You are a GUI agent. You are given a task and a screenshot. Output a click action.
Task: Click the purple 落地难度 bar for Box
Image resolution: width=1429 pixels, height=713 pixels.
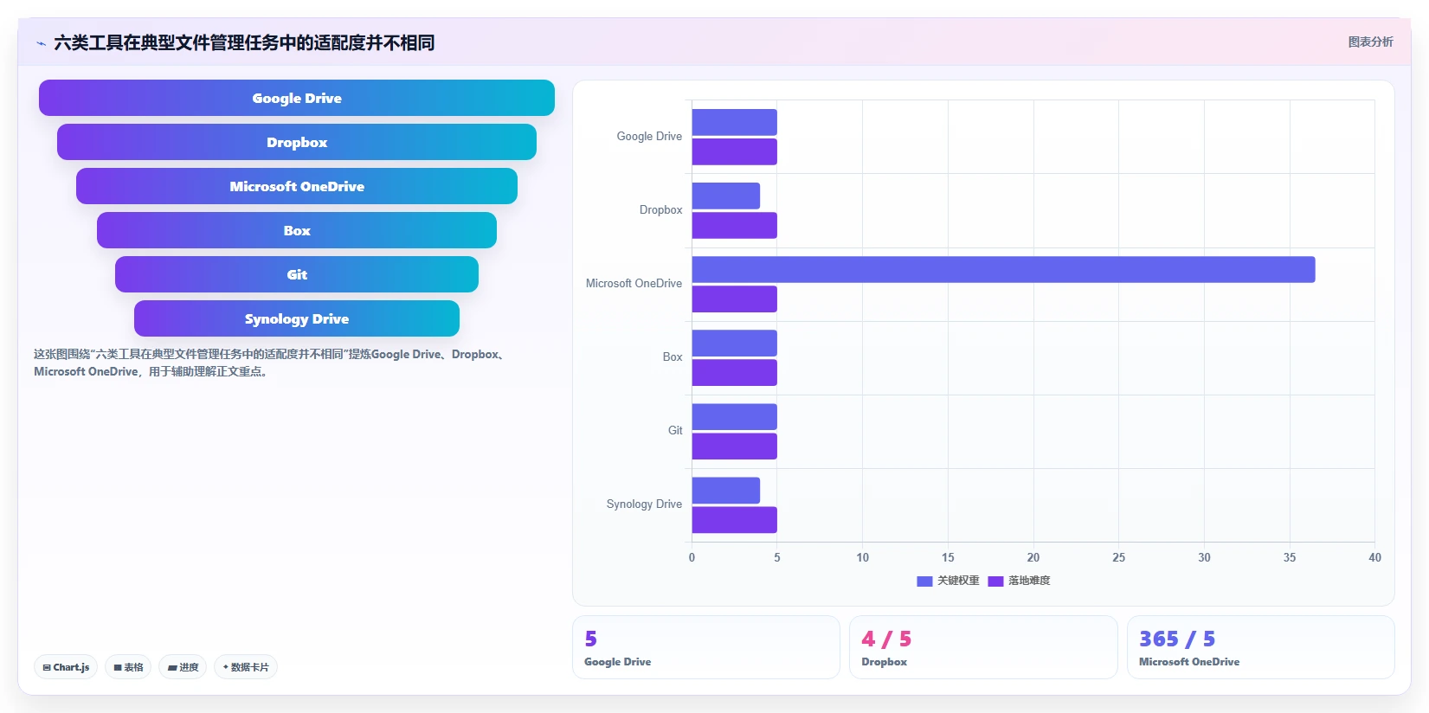coord(734,373)
